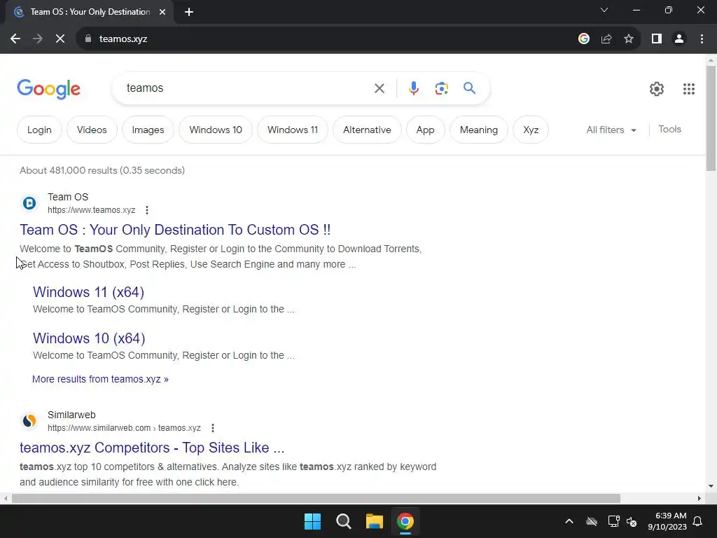Viewport: 717px width, 538px height.
Task: Select the Windows 10 filter chip
Action: point(216,130)
